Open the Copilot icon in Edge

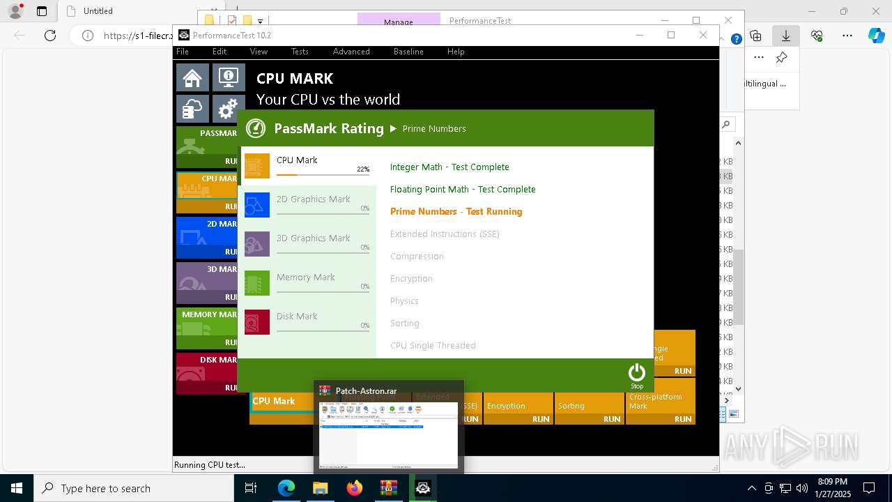[877, 36]
